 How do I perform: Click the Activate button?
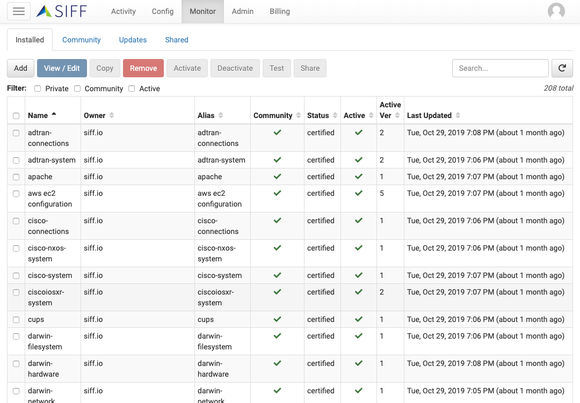pos(187,68)
